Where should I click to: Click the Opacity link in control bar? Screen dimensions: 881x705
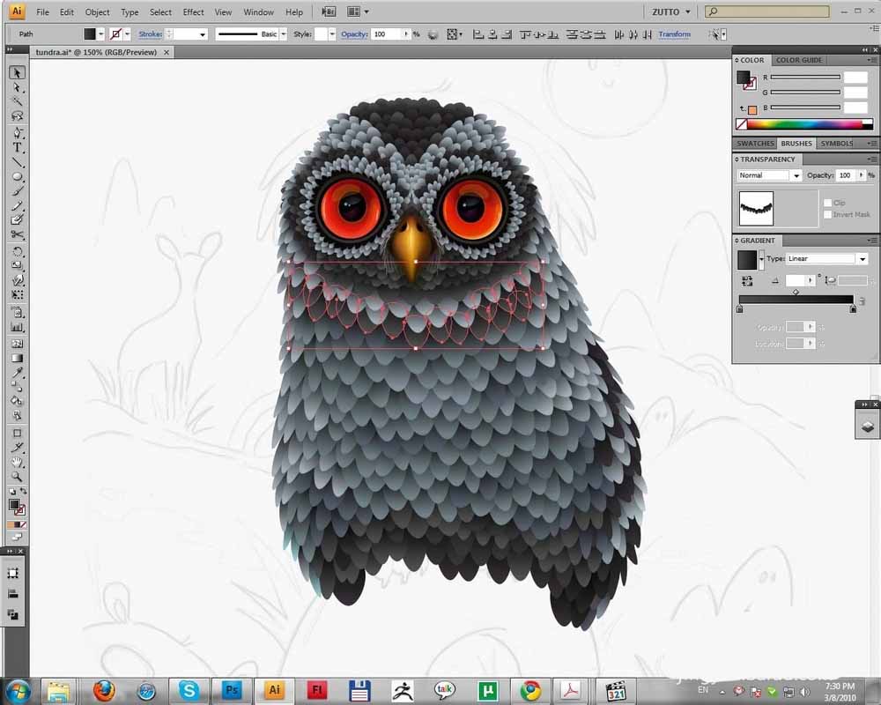coord(354,34)
